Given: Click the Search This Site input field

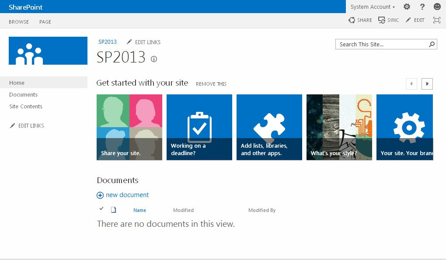Looking at the screenshot, I should pyautogui.click(x=380, y=44).
